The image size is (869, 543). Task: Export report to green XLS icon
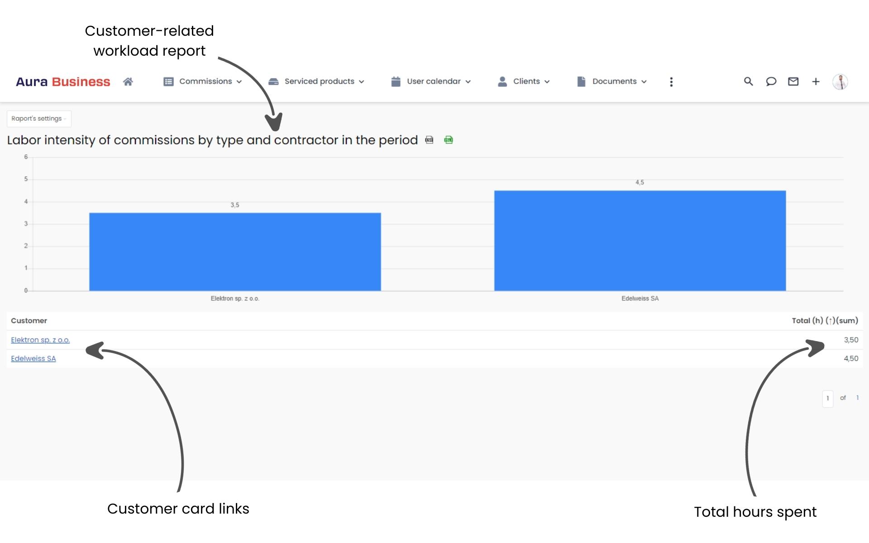click(449, 140)
